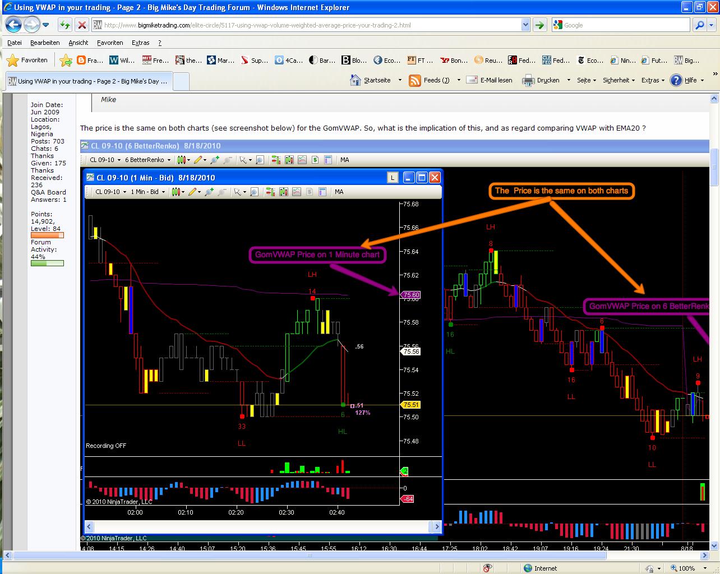Open chart trader icon in 1 Min chart

[x=270, y=192]
